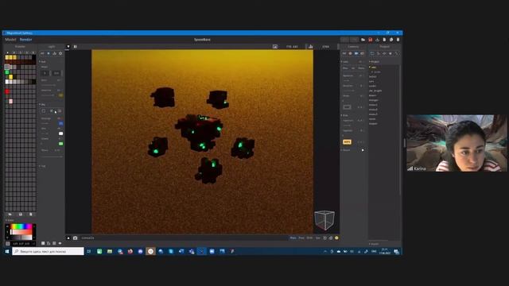Click the green sky color swatch
The height and width of the screenshot is (286, 509).
pyautogui.click(x=60, y=144)
